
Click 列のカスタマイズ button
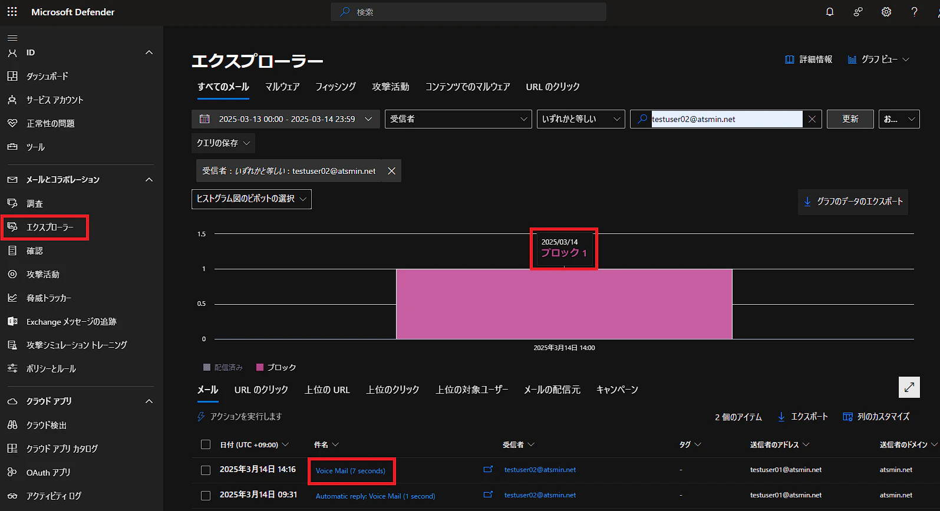876,417
